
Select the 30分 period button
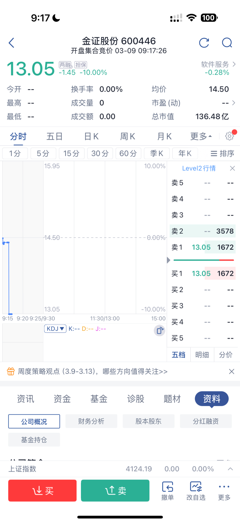click(100, 153)
